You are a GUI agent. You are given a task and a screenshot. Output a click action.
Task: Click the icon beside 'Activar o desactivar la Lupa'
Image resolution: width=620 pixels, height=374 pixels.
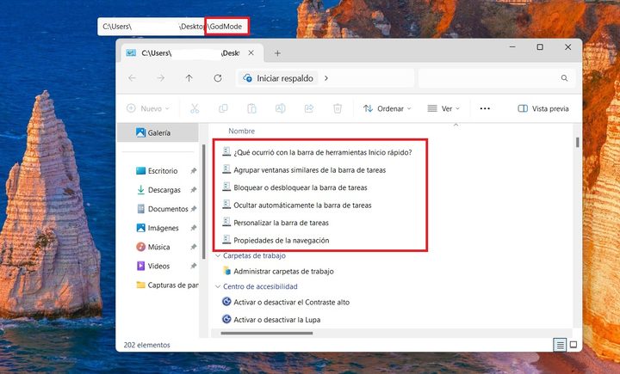tap(226, 319)
